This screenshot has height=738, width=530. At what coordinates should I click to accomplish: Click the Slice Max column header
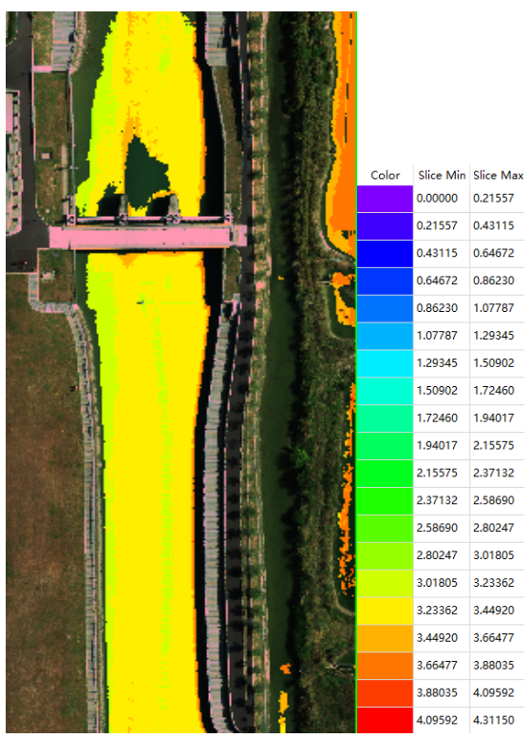498,175
